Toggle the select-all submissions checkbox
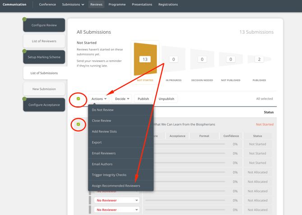The height and width of the screenshot is (215, 302). 78,99
